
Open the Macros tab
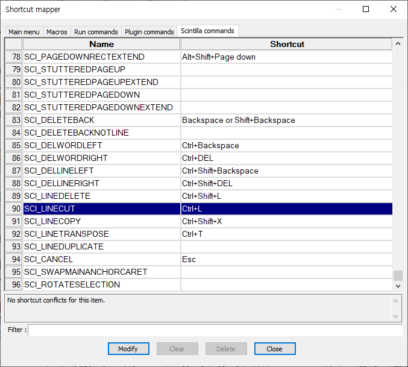coord(57,32)
